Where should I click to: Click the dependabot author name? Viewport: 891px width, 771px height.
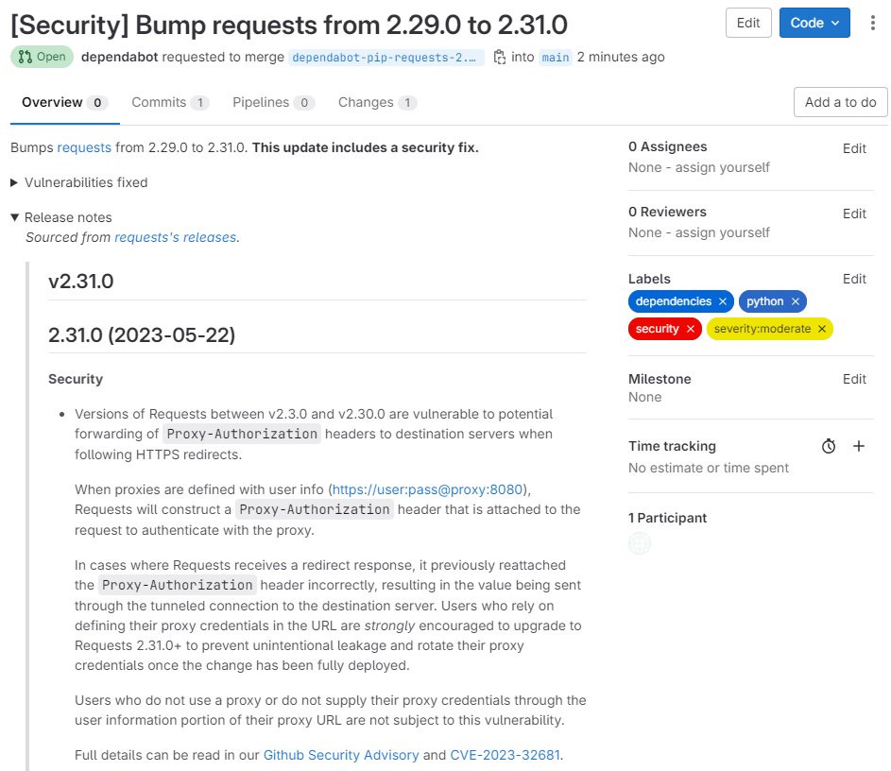click(119, 58)
